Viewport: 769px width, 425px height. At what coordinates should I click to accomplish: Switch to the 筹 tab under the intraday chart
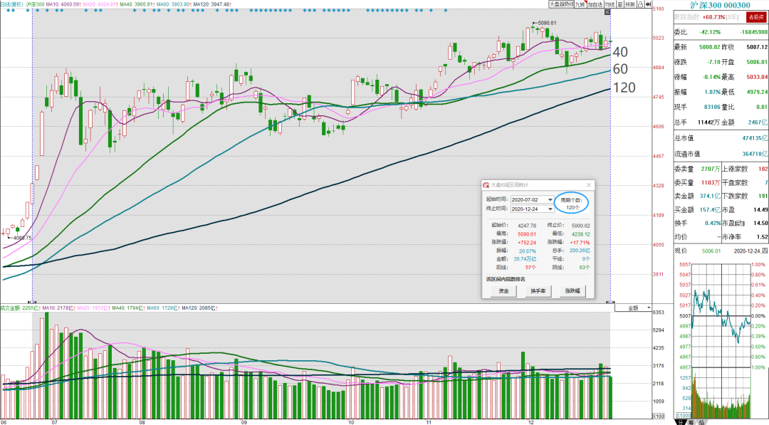click(x=691, y=422)
